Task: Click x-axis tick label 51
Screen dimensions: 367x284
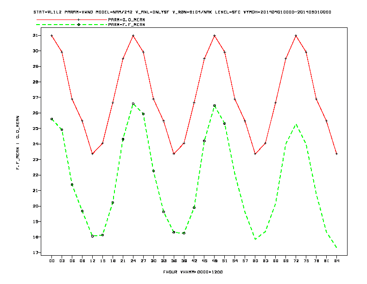Action: point(225,261)
